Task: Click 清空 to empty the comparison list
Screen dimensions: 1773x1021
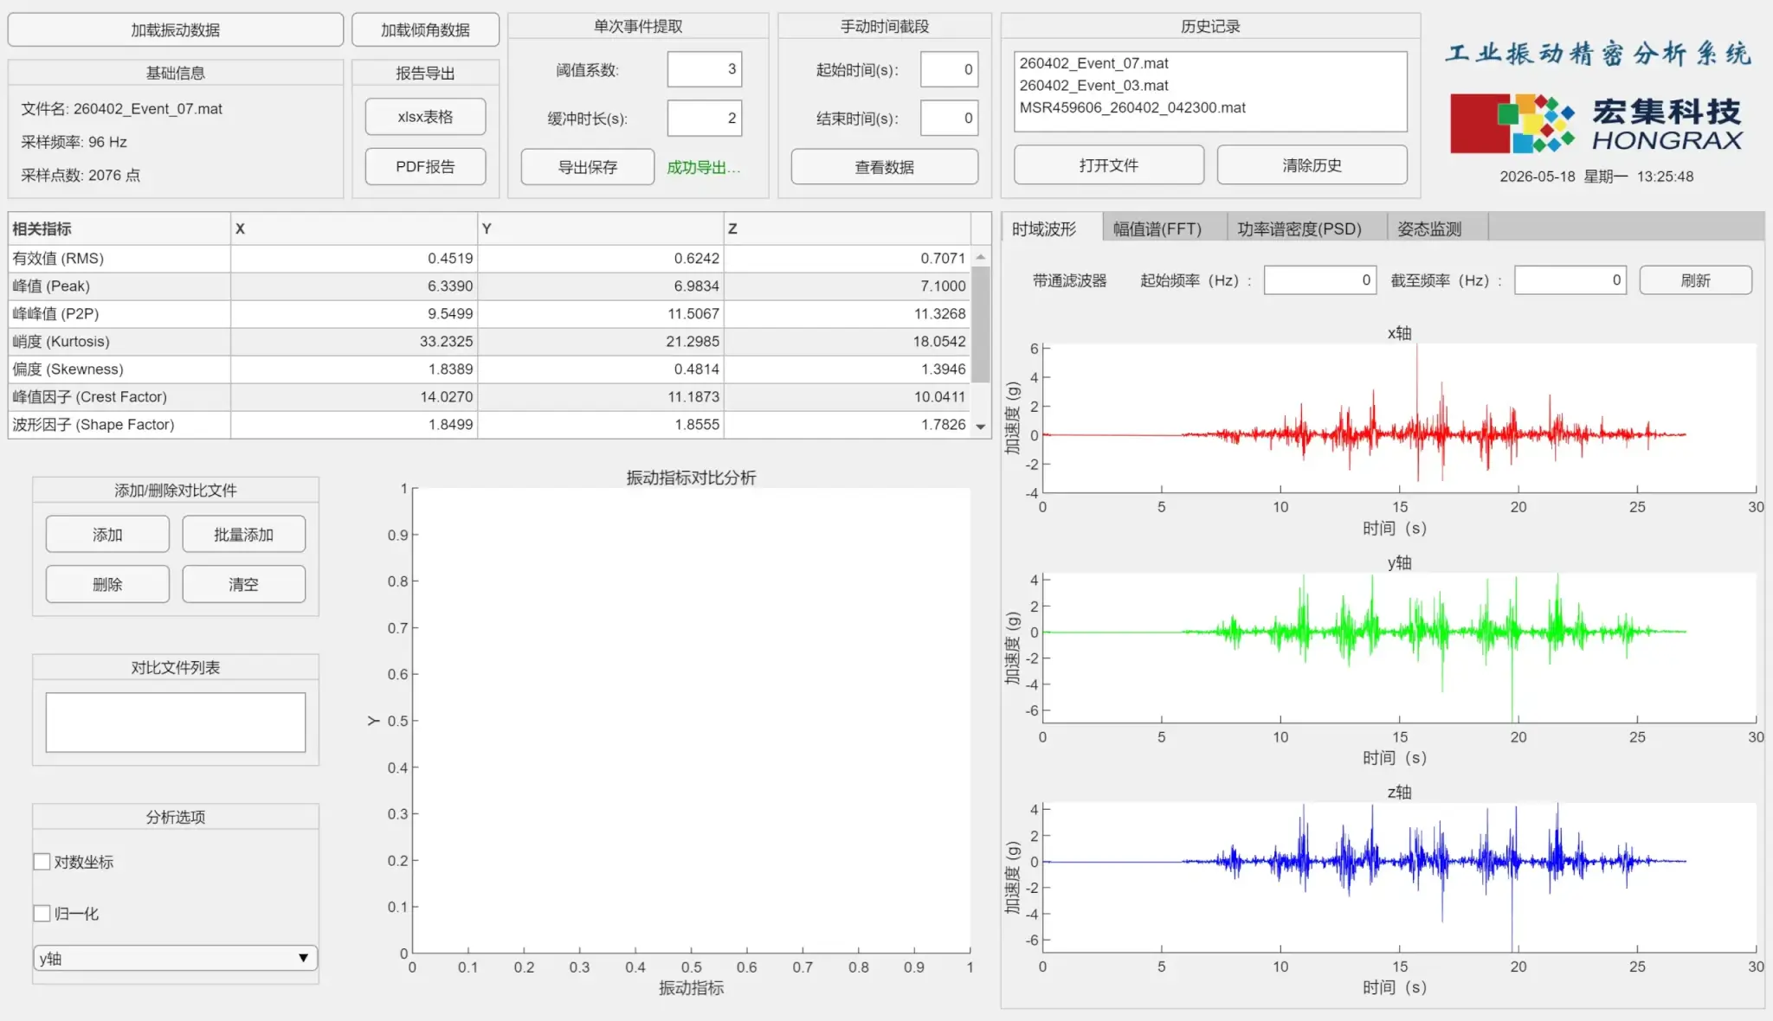Action: pos(243,584)
